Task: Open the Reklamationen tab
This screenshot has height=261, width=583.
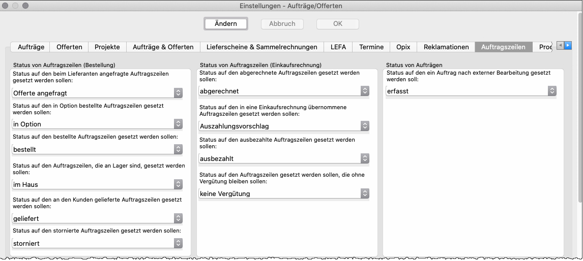Action: tap(446, 47)
